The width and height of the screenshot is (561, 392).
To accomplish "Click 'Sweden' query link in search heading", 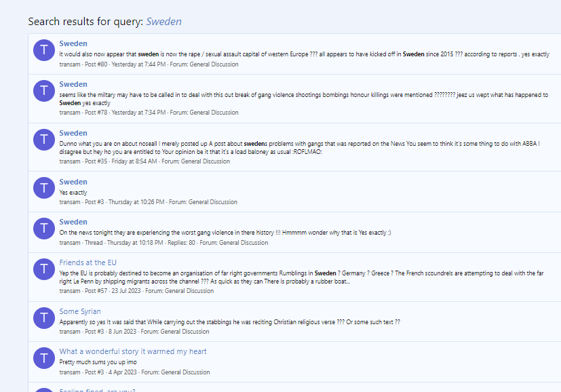I will coord(163,22).
